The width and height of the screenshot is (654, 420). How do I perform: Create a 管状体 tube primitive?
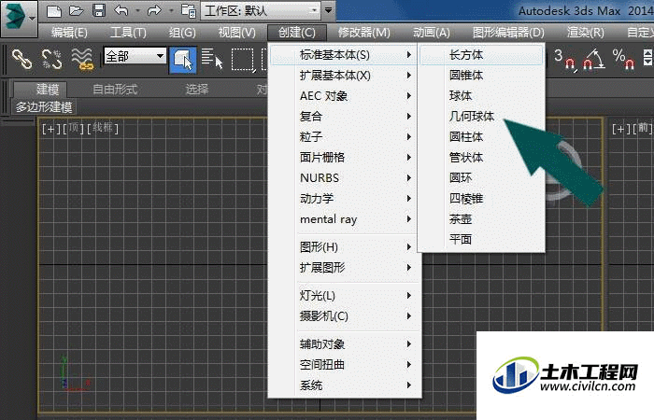481,158
